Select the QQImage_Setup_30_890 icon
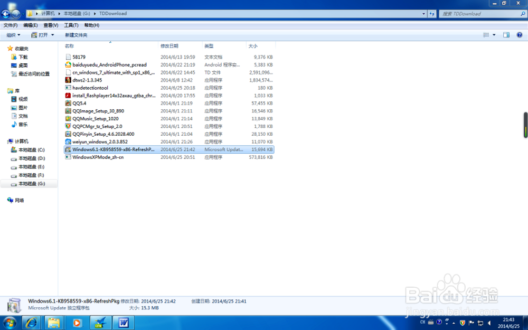Screen dimensions: 528x330 [68, 111]
